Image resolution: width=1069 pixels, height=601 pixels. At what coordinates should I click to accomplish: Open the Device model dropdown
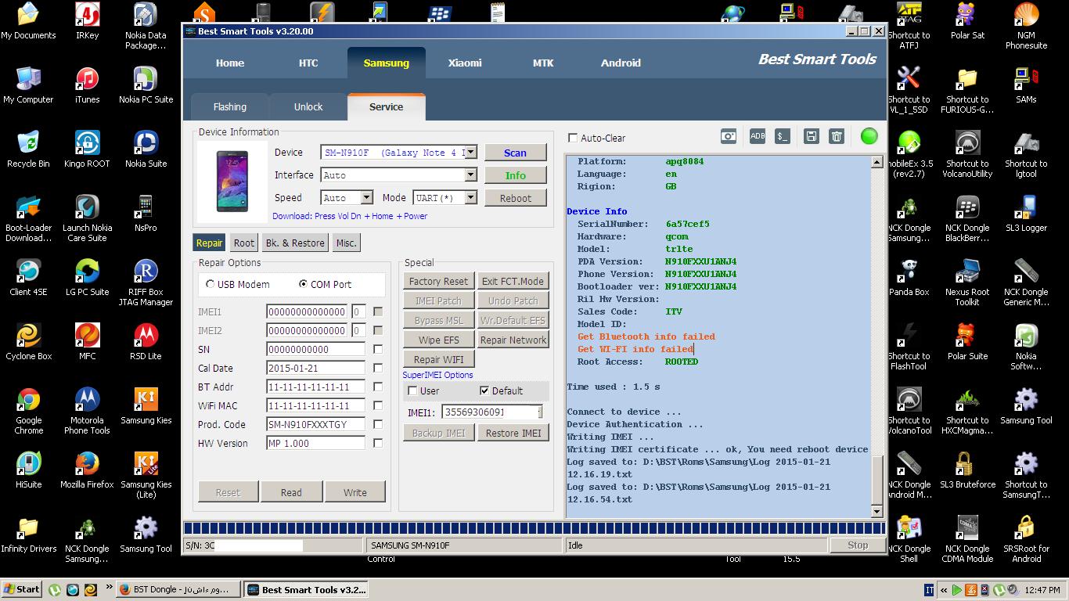coord(470,153)
